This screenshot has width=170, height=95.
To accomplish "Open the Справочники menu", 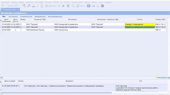I will coord(77,2).
